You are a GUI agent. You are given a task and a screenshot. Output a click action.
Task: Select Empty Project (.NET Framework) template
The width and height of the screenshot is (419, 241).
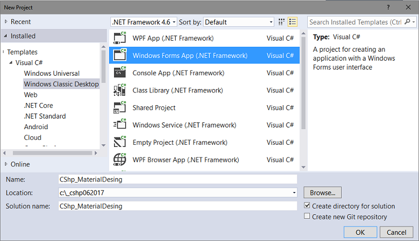(204, 142)
